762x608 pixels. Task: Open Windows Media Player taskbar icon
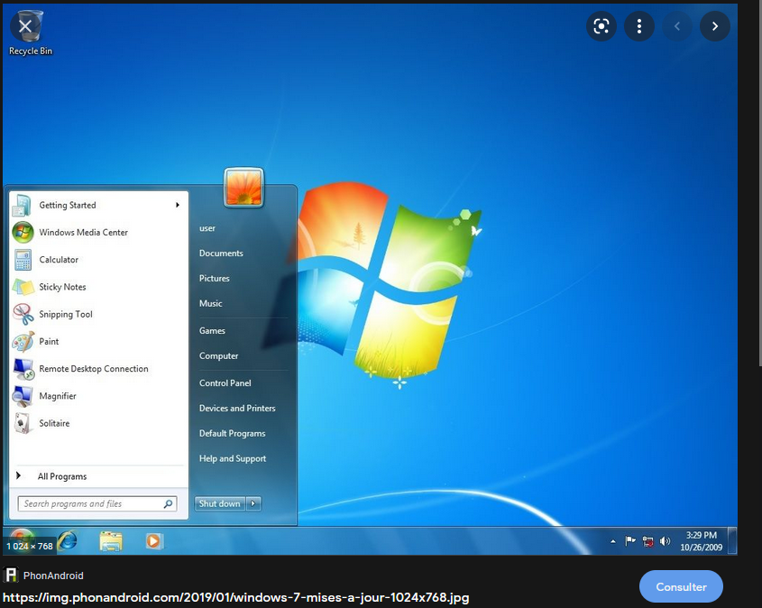click(153, 540)
